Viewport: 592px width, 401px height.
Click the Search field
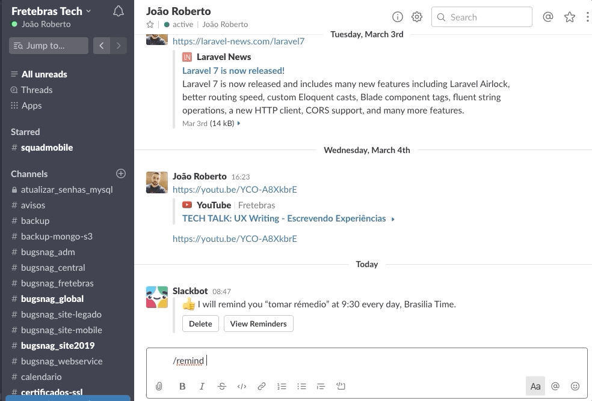pyautogui.click(x=482, y=17)
